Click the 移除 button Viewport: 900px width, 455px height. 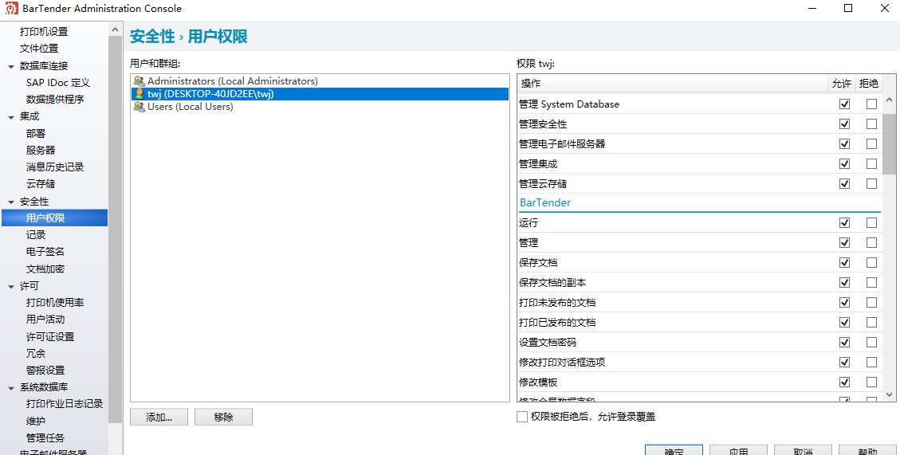(x=223, y=417)
